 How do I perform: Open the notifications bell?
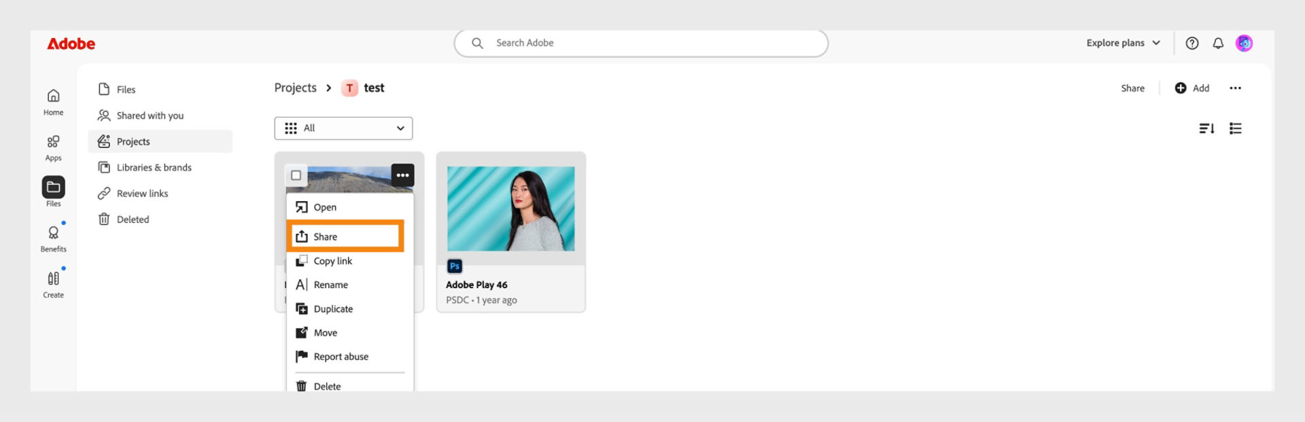(1217, 43)
